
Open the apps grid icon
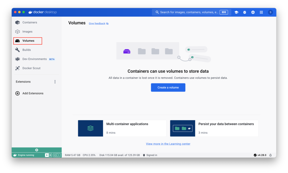[x=261, y=12]
